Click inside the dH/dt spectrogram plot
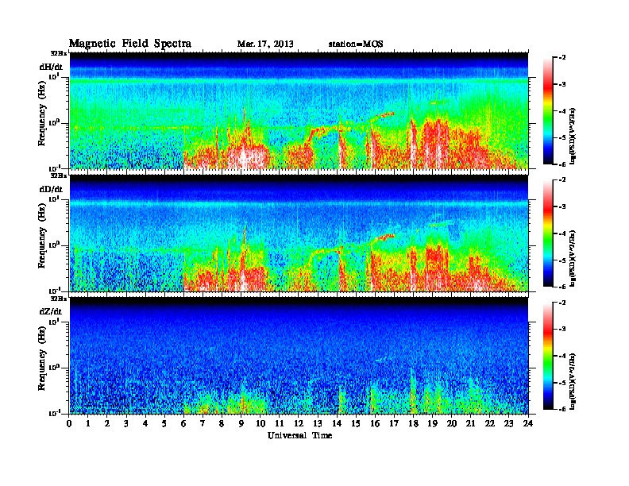 pyautogui.click(x=299, y=110)
